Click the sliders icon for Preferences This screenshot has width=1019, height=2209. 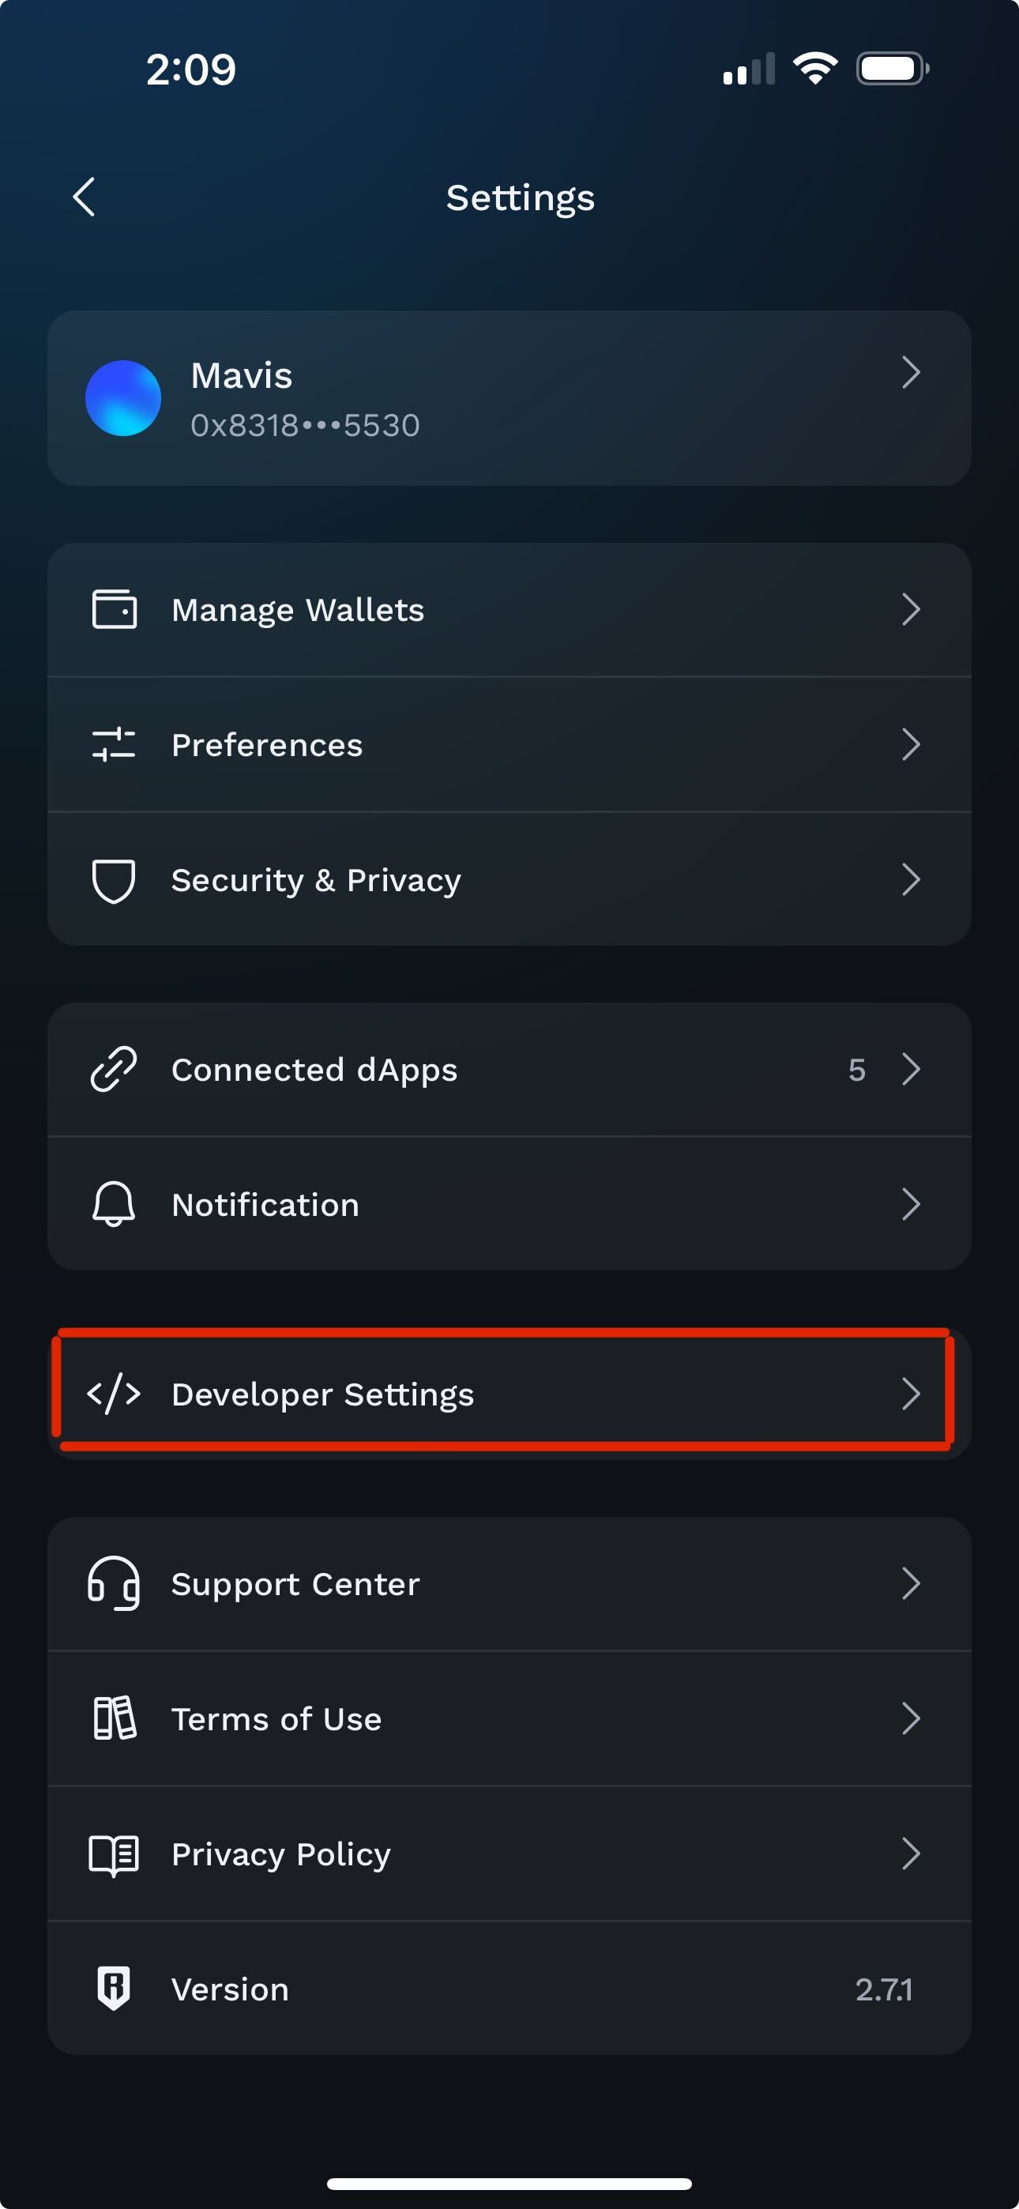pyautogui.click(x=114, y=744)
